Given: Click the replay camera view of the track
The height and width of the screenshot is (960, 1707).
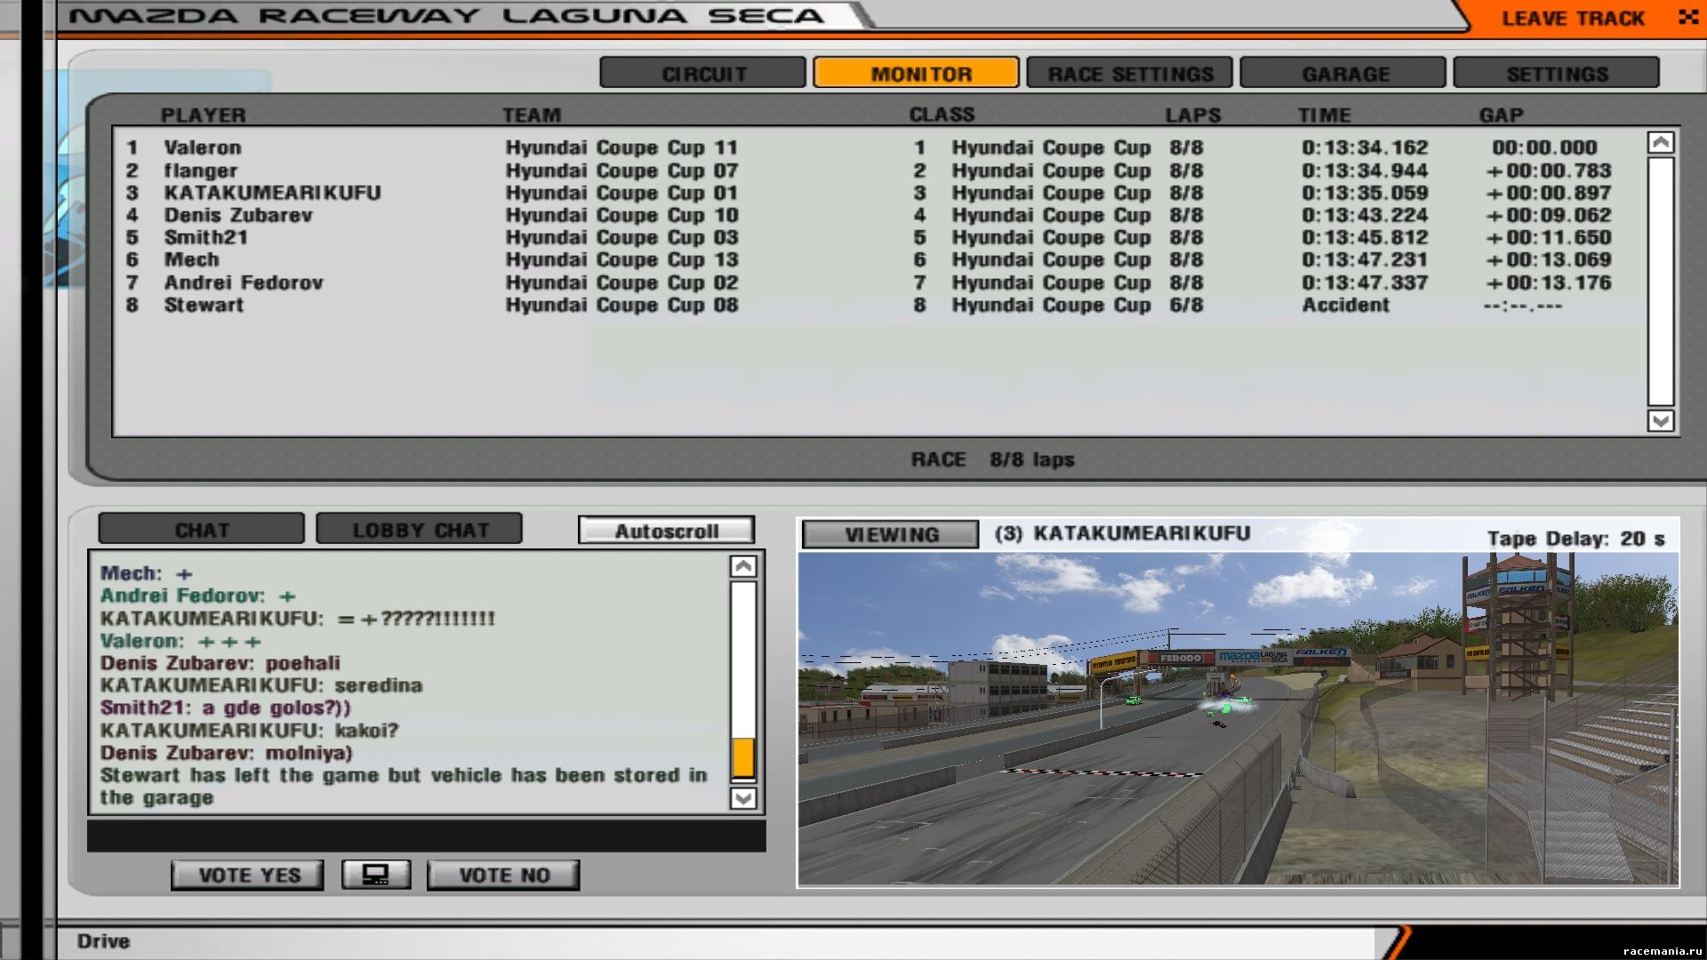Looking at the screenshot, I should pos(1238,719).
